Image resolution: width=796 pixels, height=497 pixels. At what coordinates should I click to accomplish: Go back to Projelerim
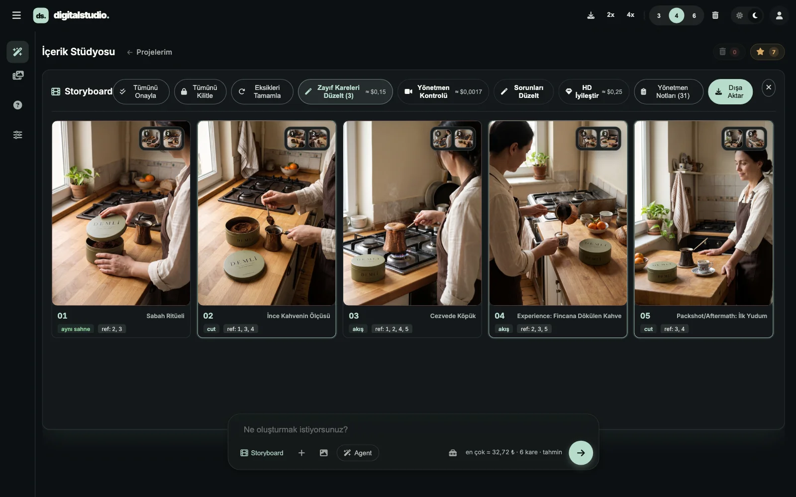(149, 52)
